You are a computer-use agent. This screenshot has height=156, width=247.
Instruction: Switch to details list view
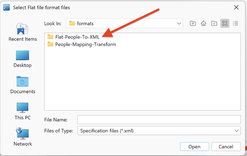(235, 24)
